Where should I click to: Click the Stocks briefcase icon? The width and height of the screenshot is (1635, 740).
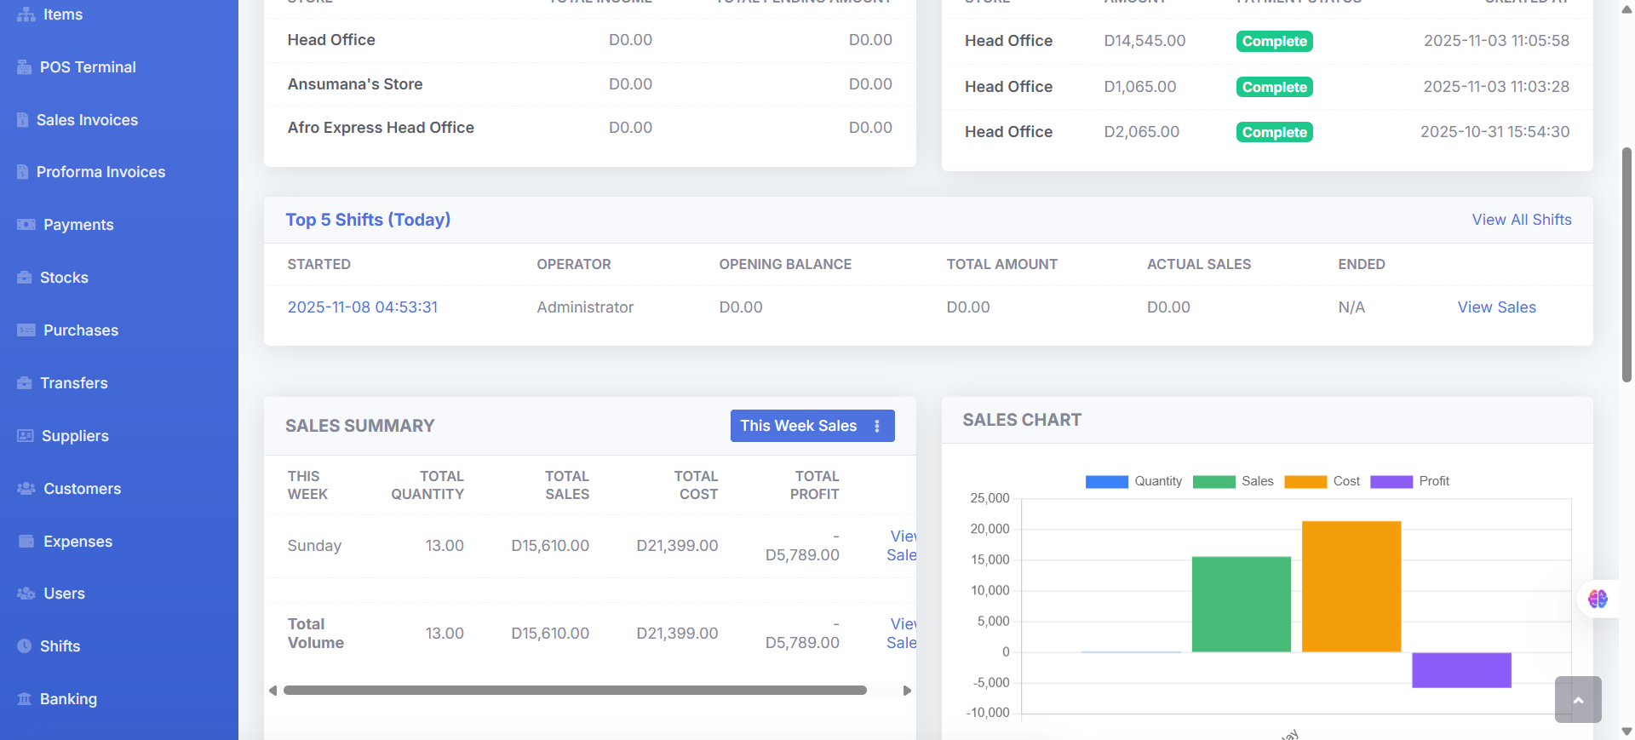tap(24, 278)
